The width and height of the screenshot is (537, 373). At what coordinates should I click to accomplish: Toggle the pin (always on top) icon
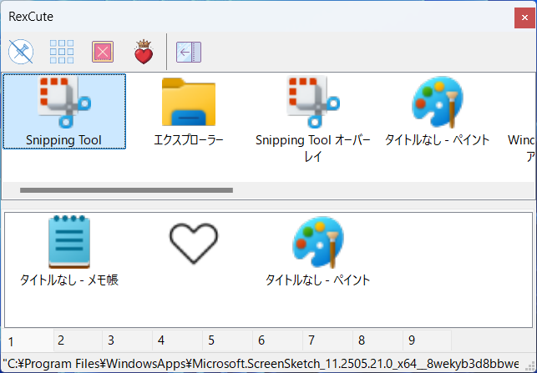coord(21,52)
